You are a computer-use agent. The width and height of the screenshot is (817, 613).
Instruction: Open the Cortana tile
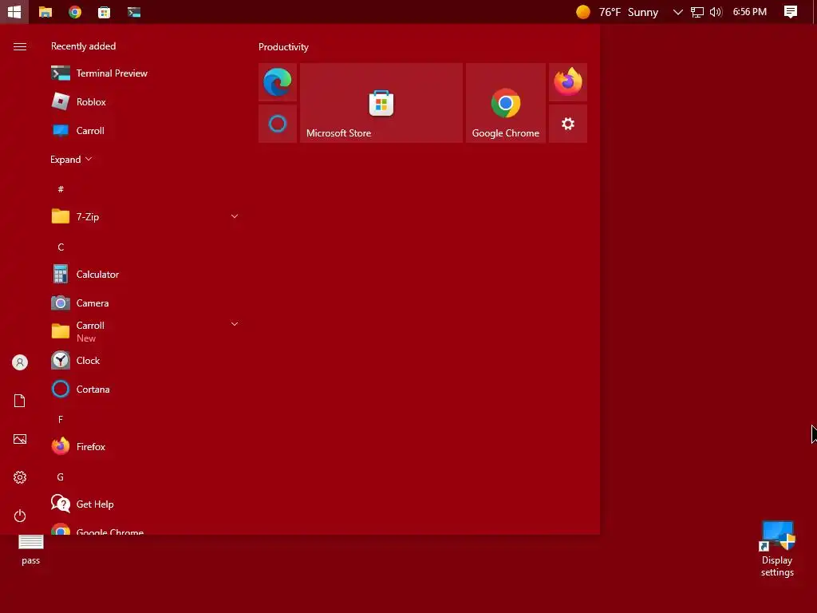pyautogui.click(x=278, y=124)
